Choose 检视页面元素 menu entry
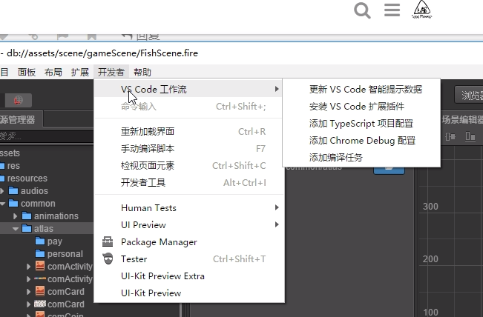This screenshot has width=483, height=317. (189, 166)
